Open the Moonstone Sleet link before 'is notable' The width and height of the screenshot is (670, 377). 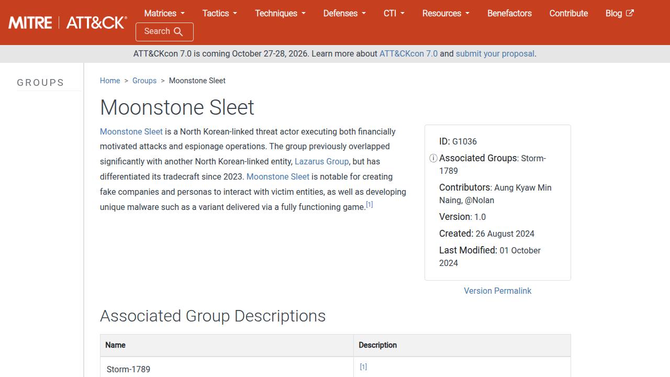[x=278, y=176]
